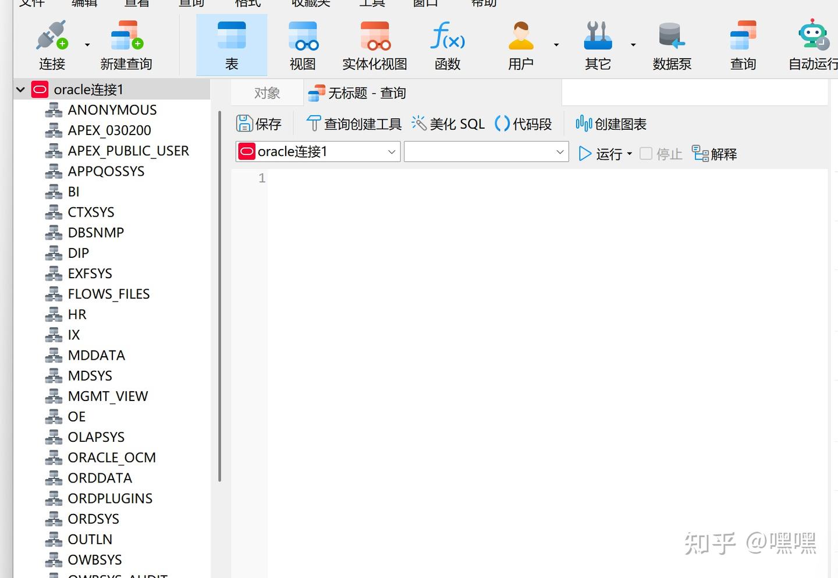Select the MGMT_VIEW schema
This screenshot has width=838, height=578.
(108, 396)
